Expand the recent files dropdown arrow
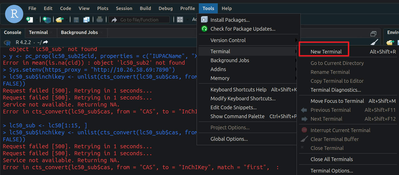This screenshot has height=175, width=399. click(67, 20)
